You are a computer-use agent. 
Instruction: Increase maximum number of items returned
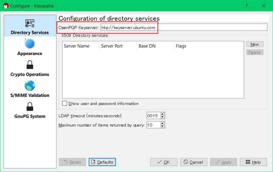coord(162,123)
